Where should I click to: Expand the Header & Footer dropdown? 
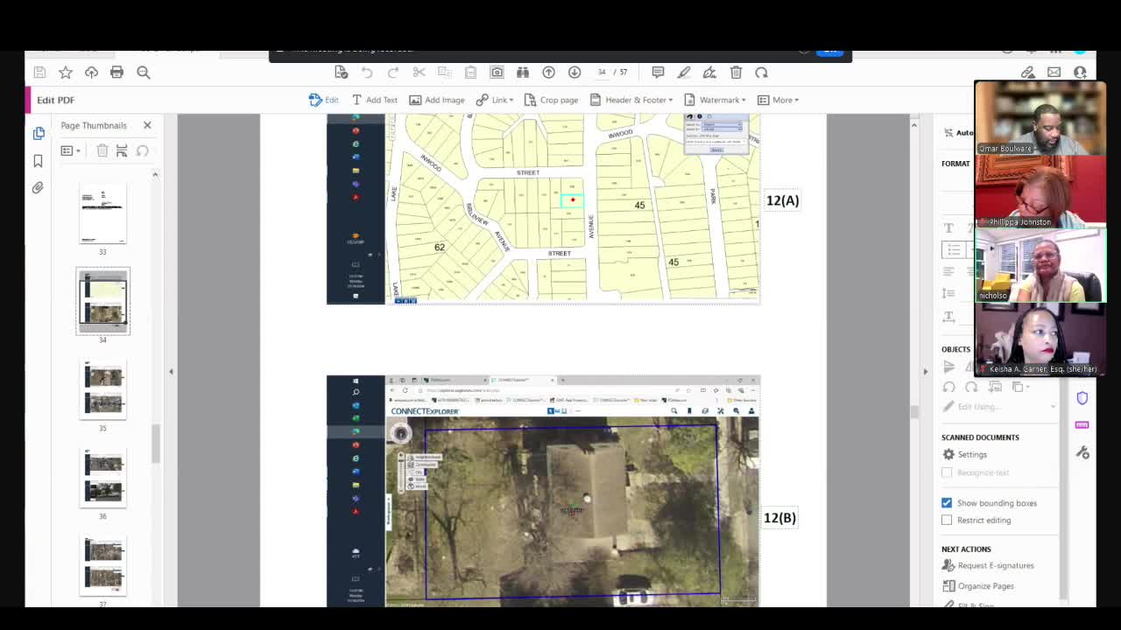pyautogui.click(x=631, y=100)
